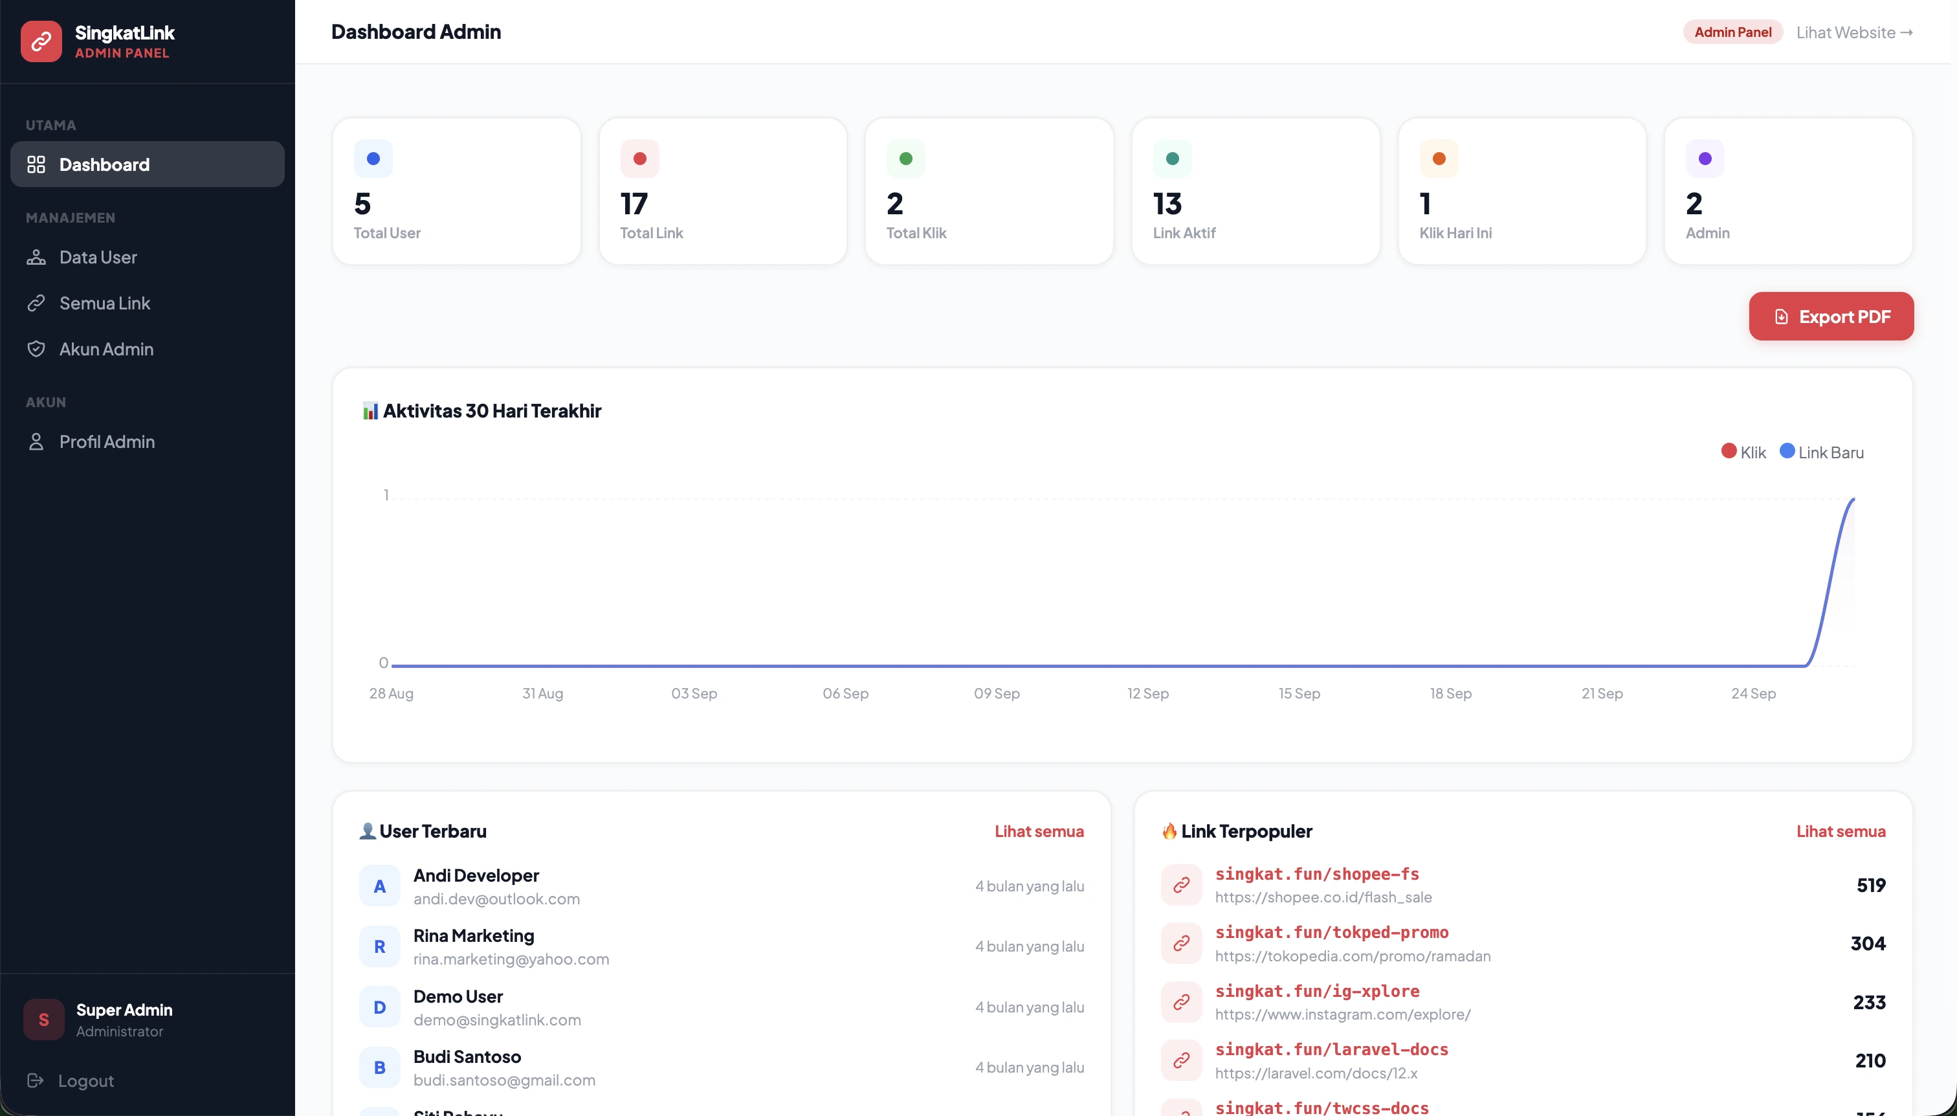This screenshot has width=1957, height=1116.
Task: Click Andi Developer's avatar A
Action: pos(379,886)
